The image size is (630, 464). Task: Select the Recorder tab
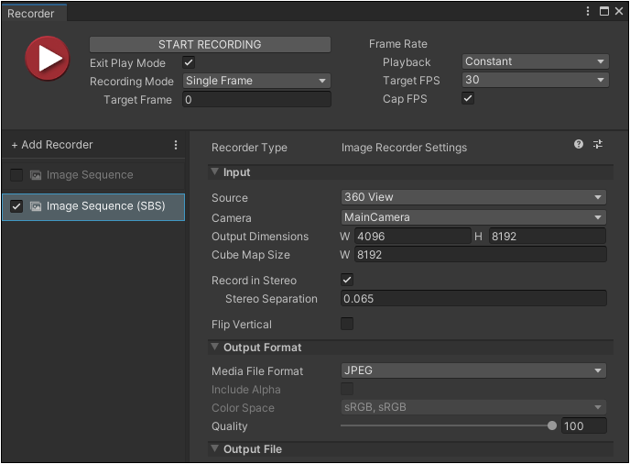pos(31,14)
